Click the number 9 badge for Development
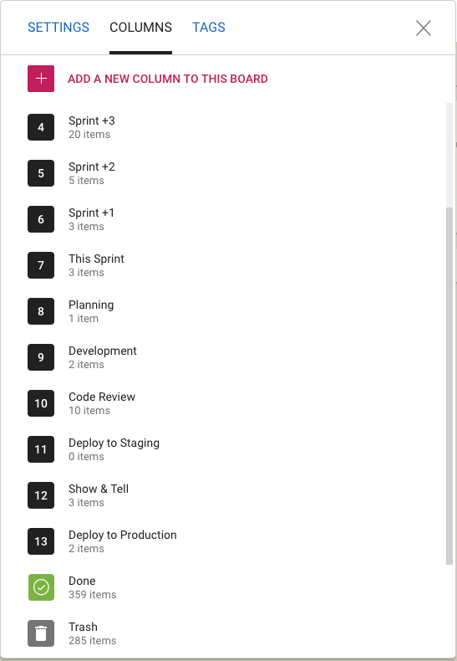The image size is (457, 661). pyautogui.click(x=41, y=357)
